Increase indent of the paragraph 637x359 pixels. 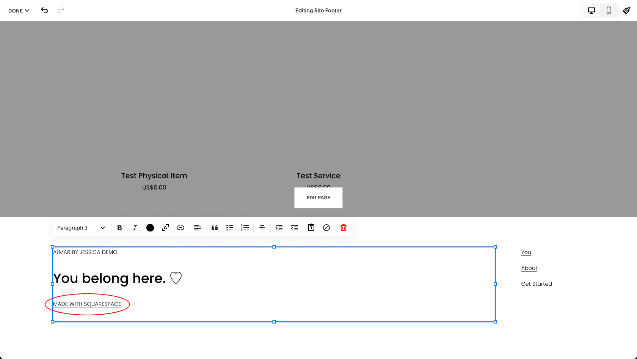(x=294, y=228)
